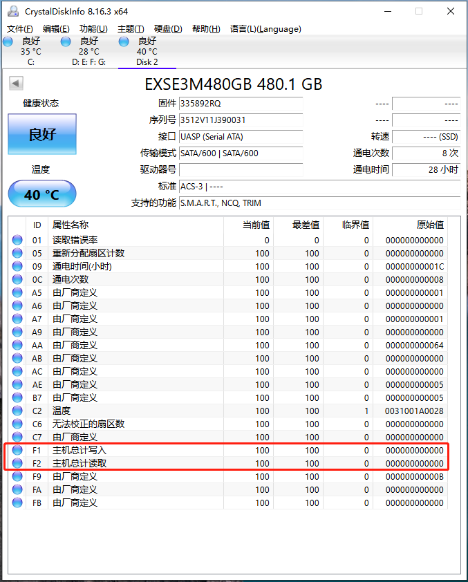Click the 最差值 column header
The height and width of the screenshot is (582, 468).
tap(298, 225)
